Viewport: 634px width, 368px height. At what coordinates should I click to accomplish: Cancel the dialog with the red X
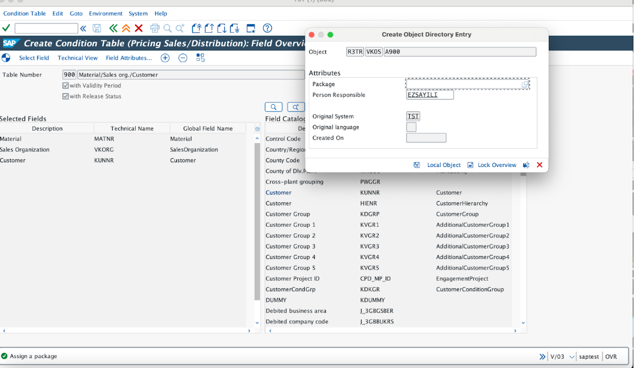click(539, 165)
